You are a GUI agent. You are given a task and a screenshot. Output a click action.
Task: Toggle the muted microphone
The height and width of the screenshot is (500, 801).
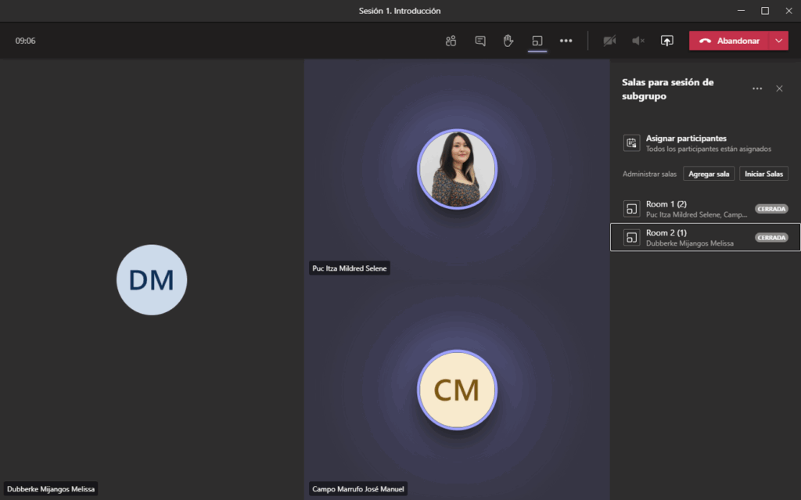[638, 41]
